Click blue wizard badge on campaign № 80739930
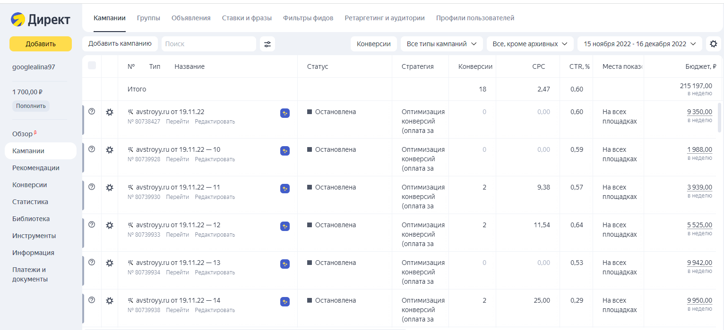 284,189
